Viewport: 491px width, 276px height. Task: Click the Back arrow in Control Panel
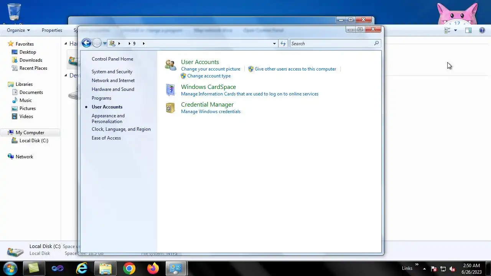point(86,43)
